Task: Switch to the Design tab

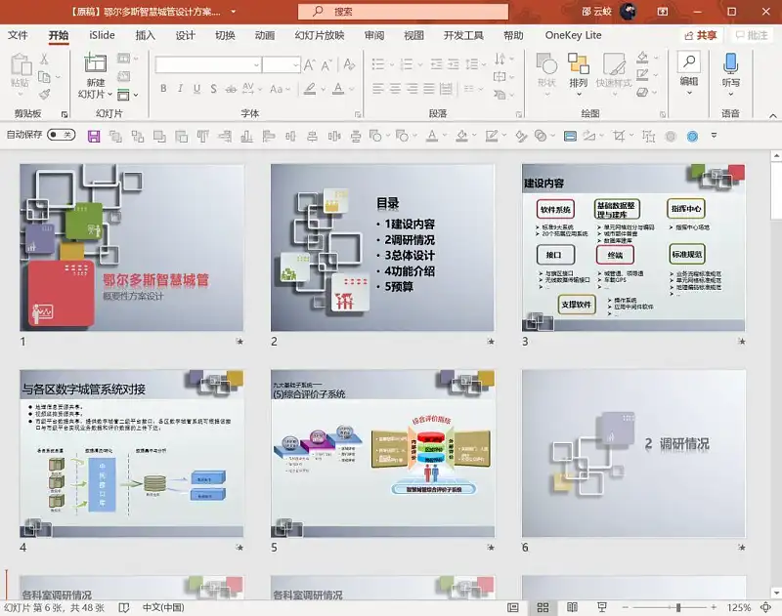Action: coord(185,35)
